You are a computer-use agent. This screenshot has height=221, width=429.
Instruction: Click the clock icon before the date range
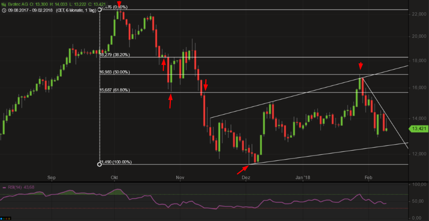pyautogui.click(x=4, y=10)
